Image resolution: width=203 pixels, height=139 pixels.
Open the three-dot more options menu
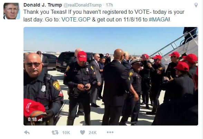(x=110, y=132)
